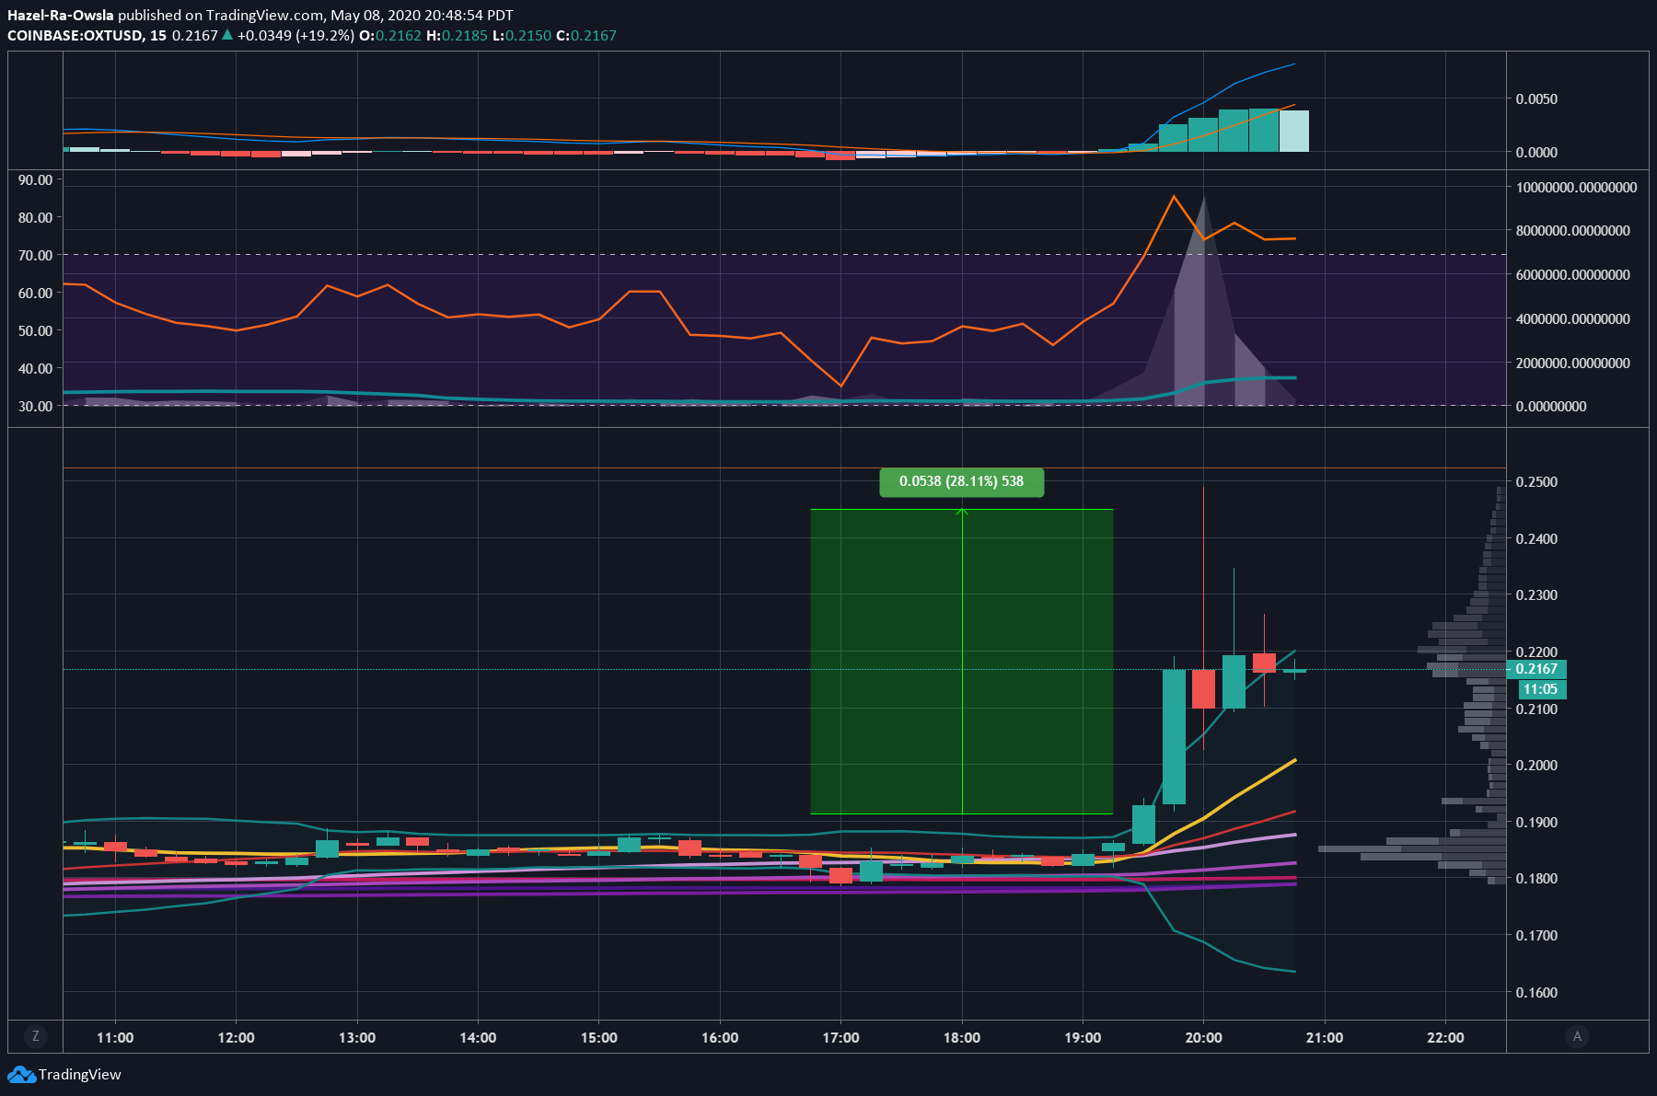Click the light-colored last MACD histogram bar
This screenshot has height=1096, width=1657.
click(1293, 131)
